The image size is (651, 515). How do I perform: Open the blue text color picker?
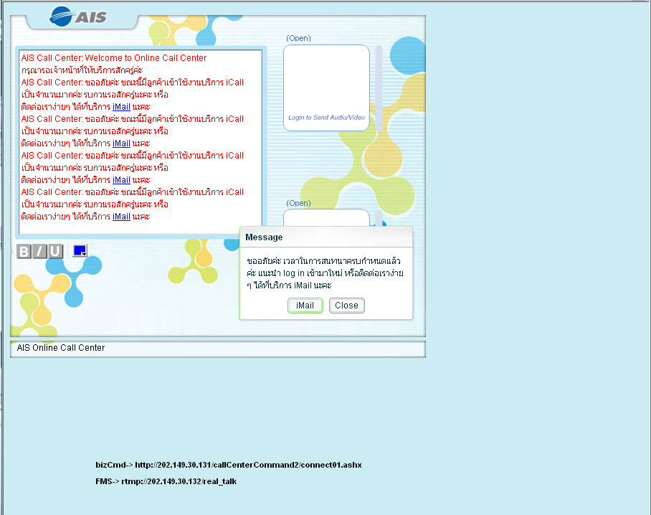tap(80, 251)
